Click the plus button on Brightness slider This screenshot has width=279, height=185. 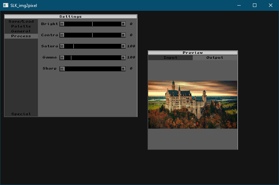123,24
